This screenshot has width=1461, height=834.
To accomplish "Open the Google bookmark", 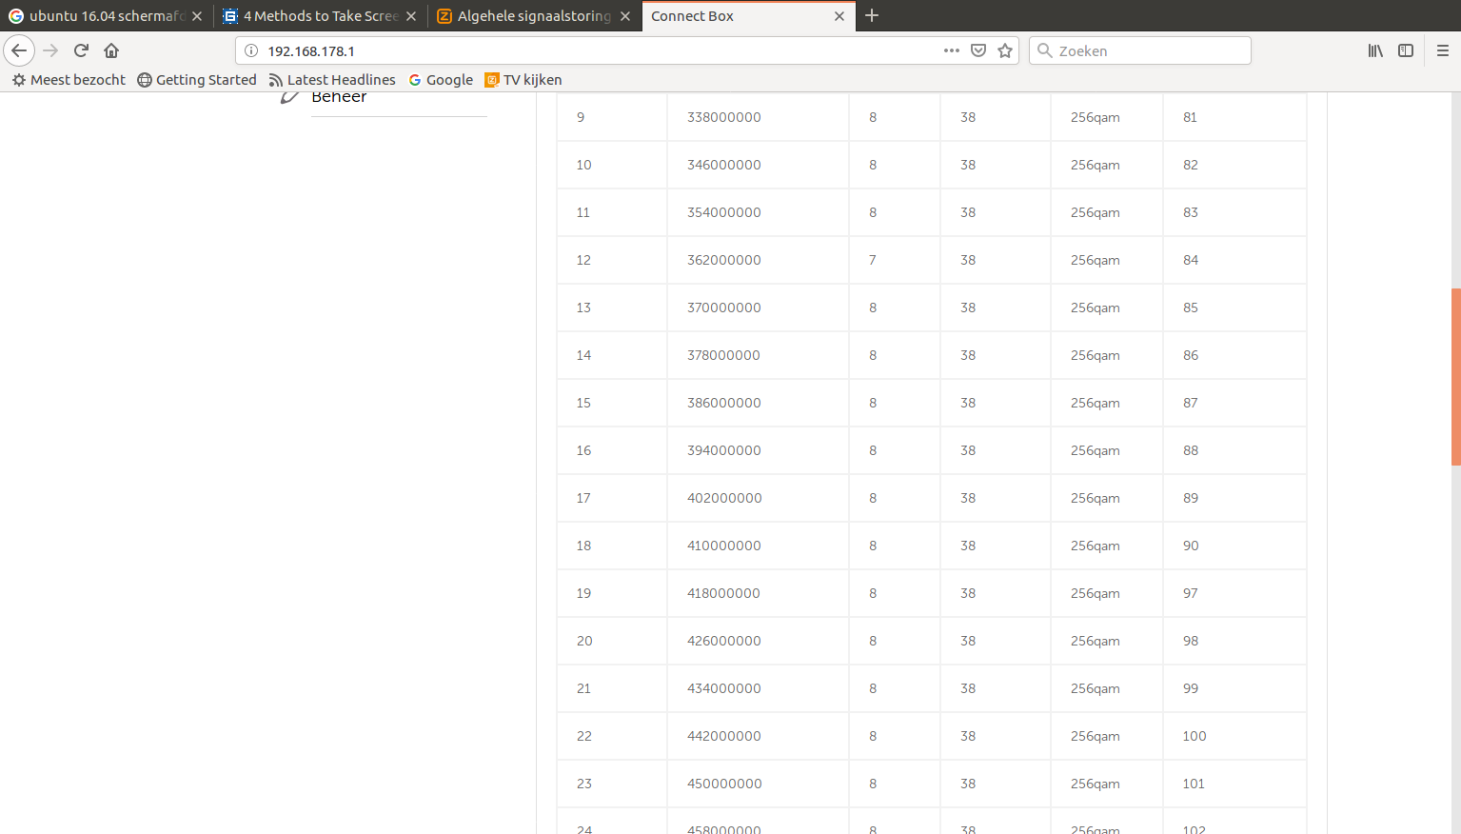I will point(441,80).
